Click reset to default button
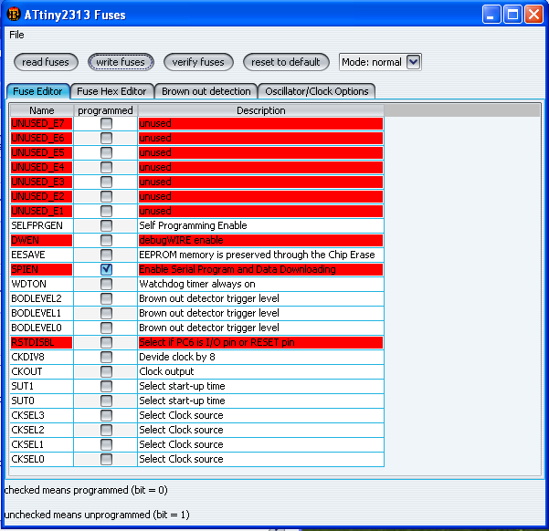Image resolution: width=549 pixels, height=531 pixels. (x=287, y=62)
